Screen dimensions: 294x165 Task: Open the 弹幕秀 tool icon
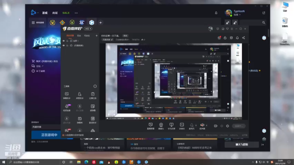tap(79, 120)
